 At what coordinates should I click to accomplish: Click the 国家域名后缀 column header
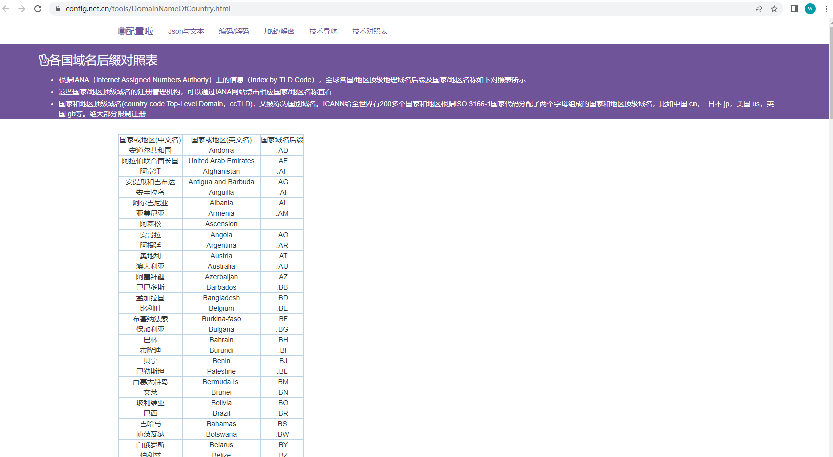(x=282, y=140)
